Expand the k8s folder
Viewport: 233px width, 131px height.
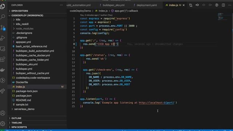pyautogui.click(x=18, y=19)
